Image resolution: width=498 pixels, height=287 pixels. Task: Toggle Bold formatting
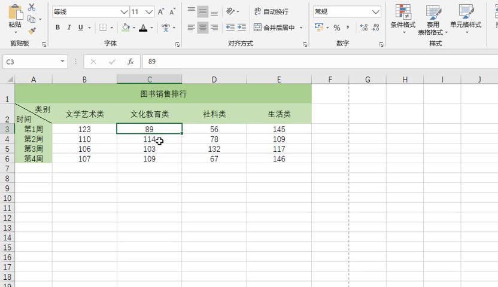click(x=58, y=28)
